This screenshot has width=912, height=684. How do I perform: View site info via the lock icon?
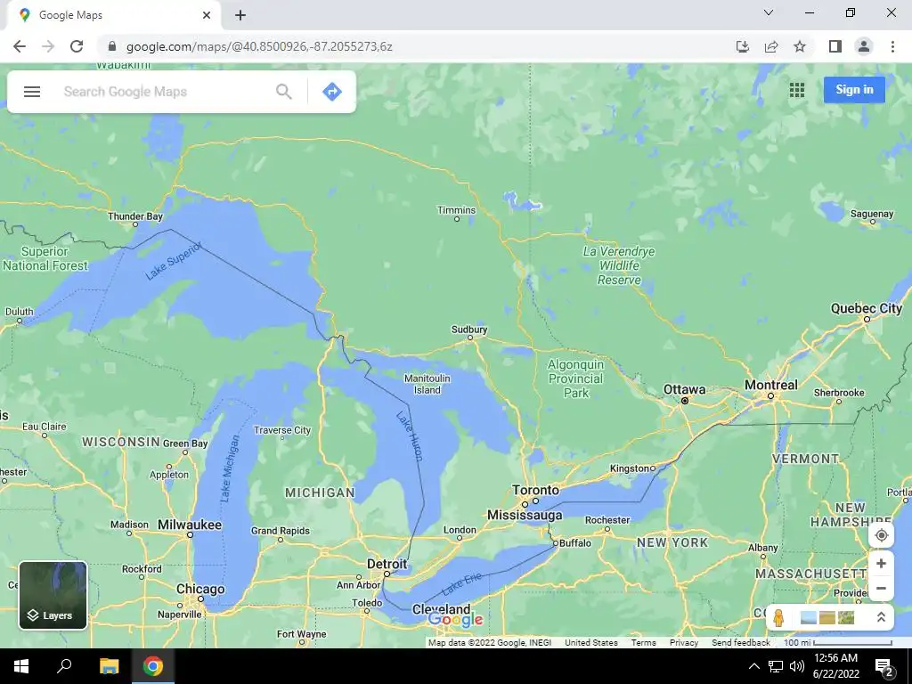pos(112,46)
